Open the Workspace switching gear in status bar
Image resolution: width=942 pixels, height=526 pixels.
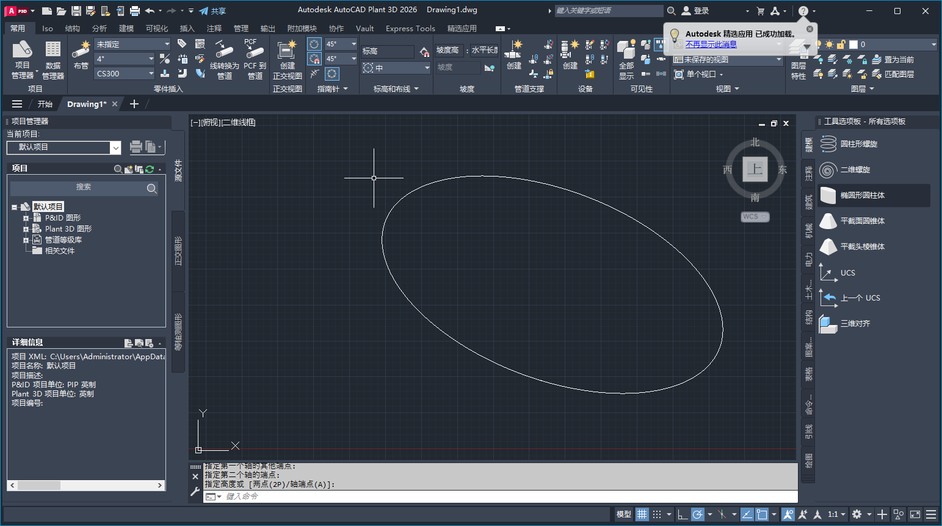pos(857,514)
